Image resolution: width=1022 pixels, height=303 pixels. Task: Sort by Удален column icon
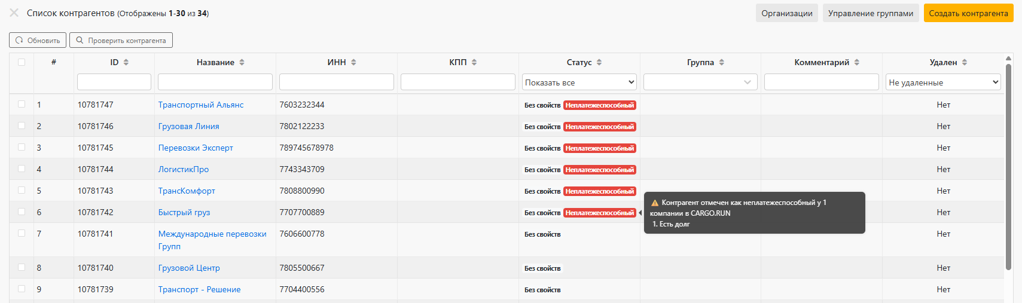[965, 62]
